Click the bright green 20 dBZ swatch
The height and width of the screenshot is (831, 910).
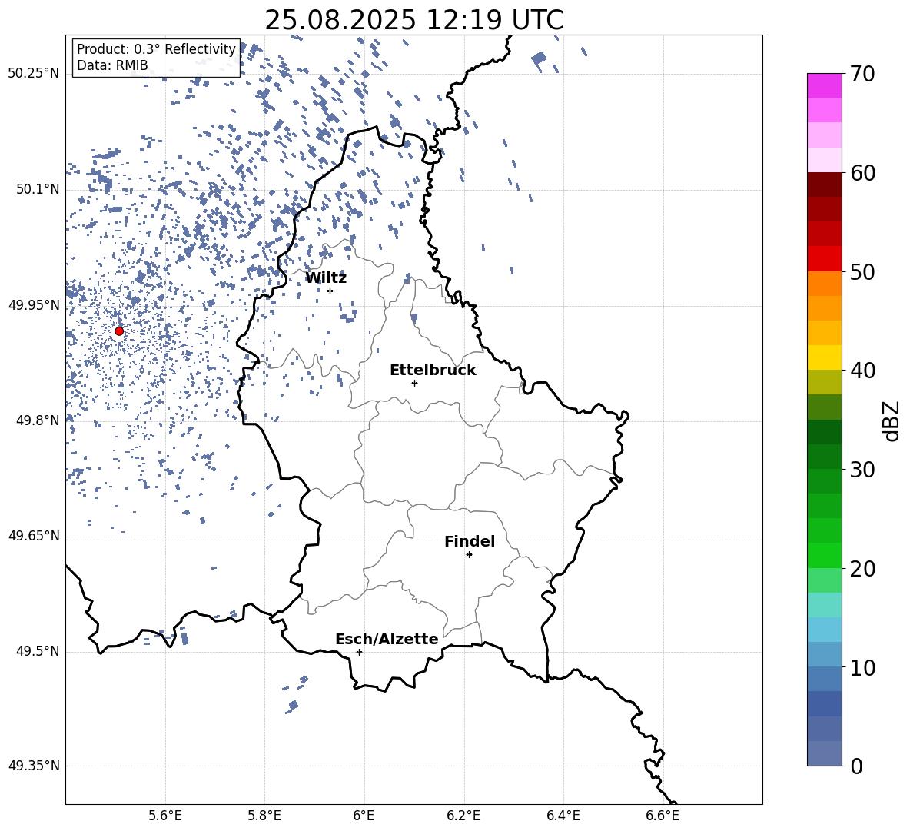[x=825, y=556]
